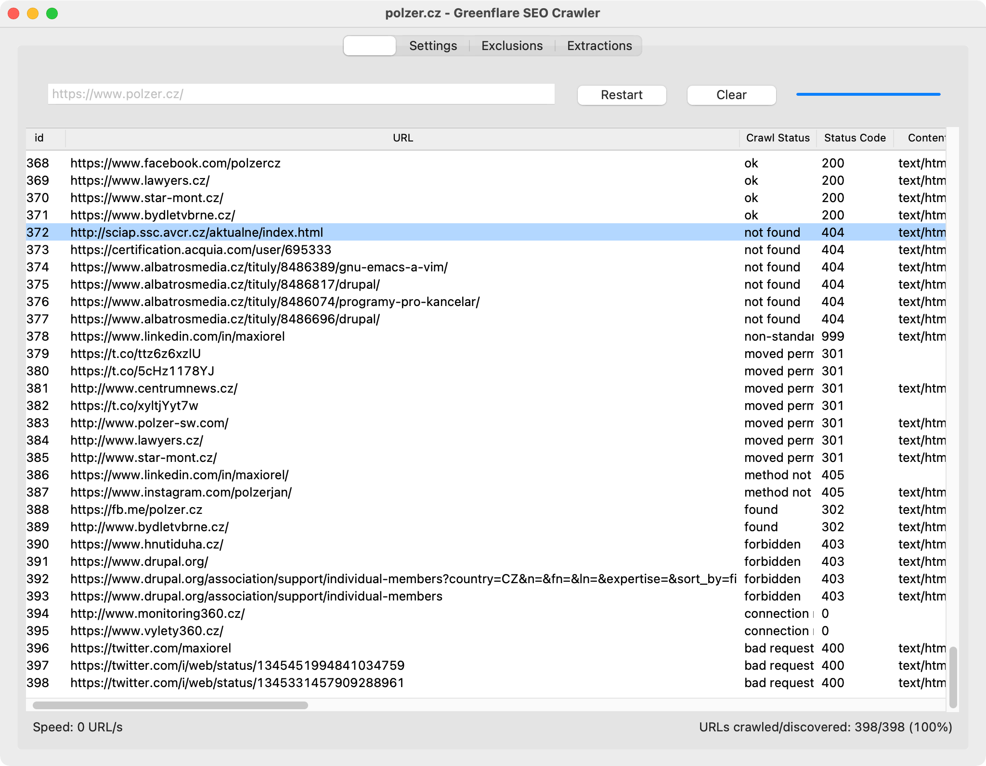Click the vertical scrollbar thumb
Screen dimensions: 986x766
tap(953, 677)
